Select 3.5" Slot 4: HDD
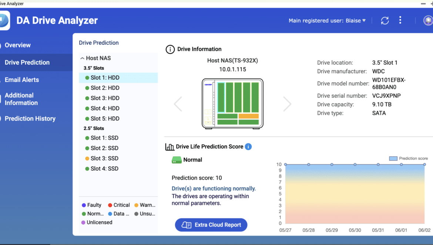 [118, 108]
